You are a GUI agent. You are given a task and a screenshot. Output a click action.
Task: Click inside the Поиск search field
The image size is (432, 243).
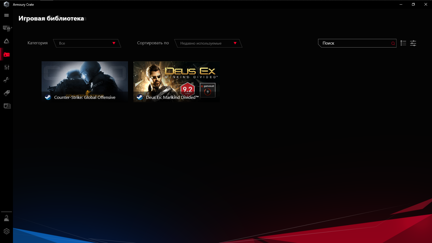coord(357,43)
